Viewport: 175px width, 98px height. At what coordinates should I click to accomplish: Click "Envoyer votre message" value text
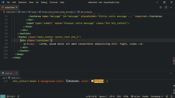pyautogui.click(x=79, y=23)
